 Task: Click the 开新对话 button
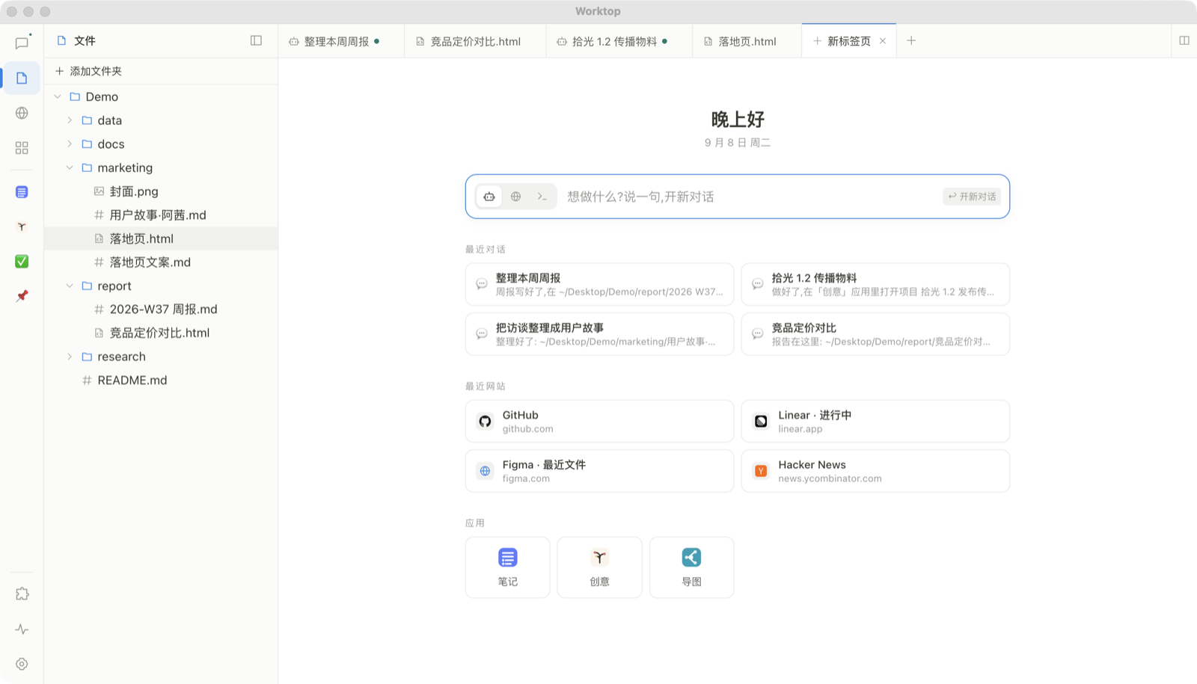[972, 197]
